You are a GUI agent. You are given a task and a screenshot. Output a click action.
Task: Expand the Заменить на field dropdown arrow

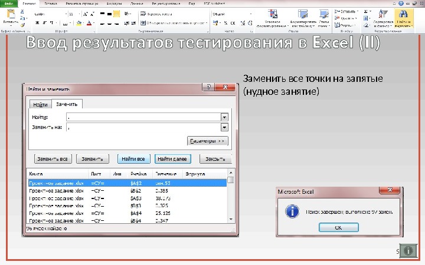[x=224, y=127]
